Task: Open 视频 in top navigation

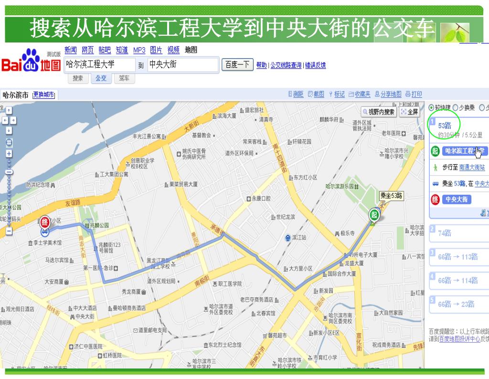Action: pyautogui.click(x=173, y=50)
